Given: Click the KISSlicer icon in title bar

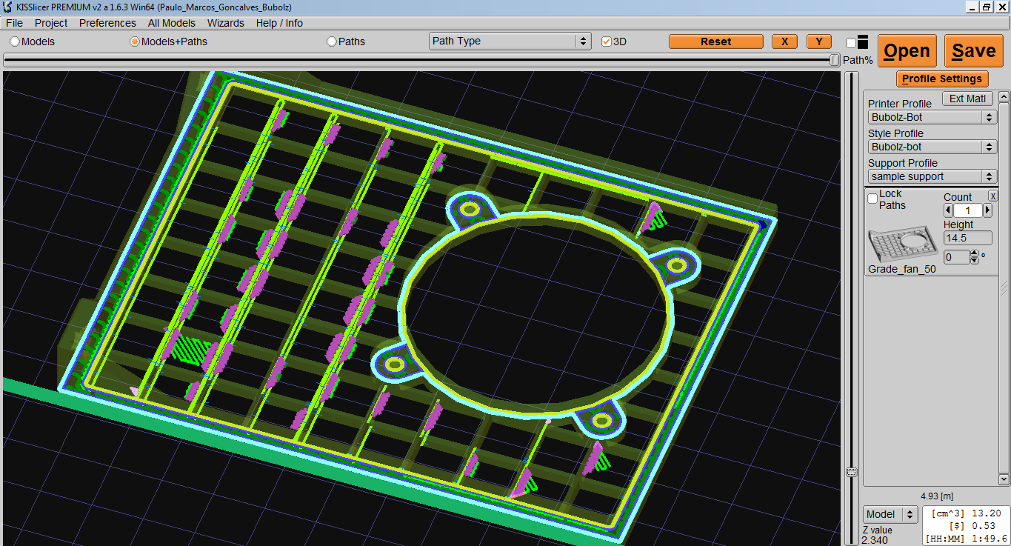Looking at the screenshot, I should (7, 7).
